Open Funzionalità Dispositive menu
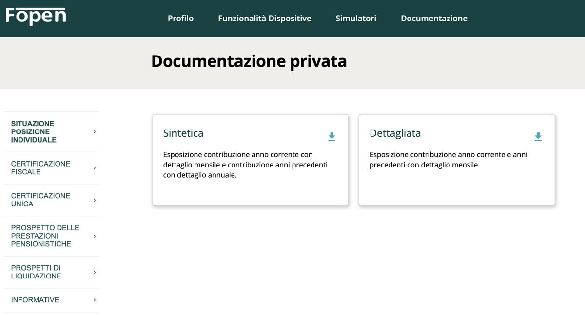Viewport: 585px width, 315px height. tap(265, 19)
